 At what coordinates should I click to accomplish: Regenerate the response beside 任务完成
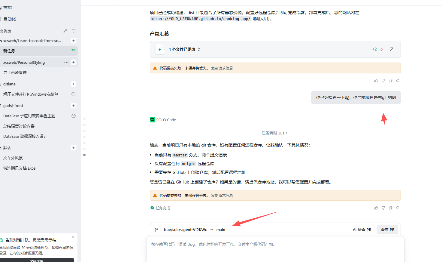click(398, 208)
